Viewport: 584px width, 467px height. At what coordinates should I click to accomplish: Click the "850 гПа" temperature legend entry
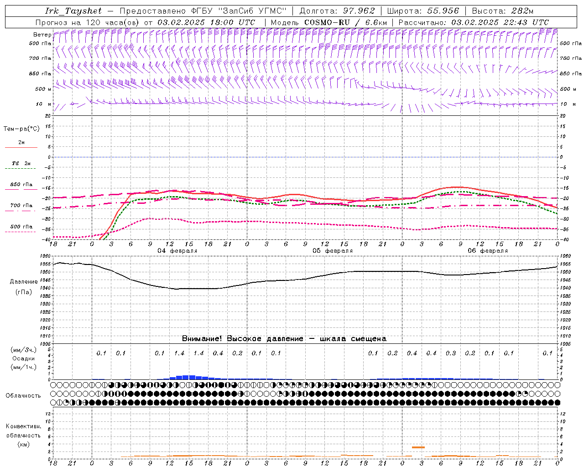point(21,185)
